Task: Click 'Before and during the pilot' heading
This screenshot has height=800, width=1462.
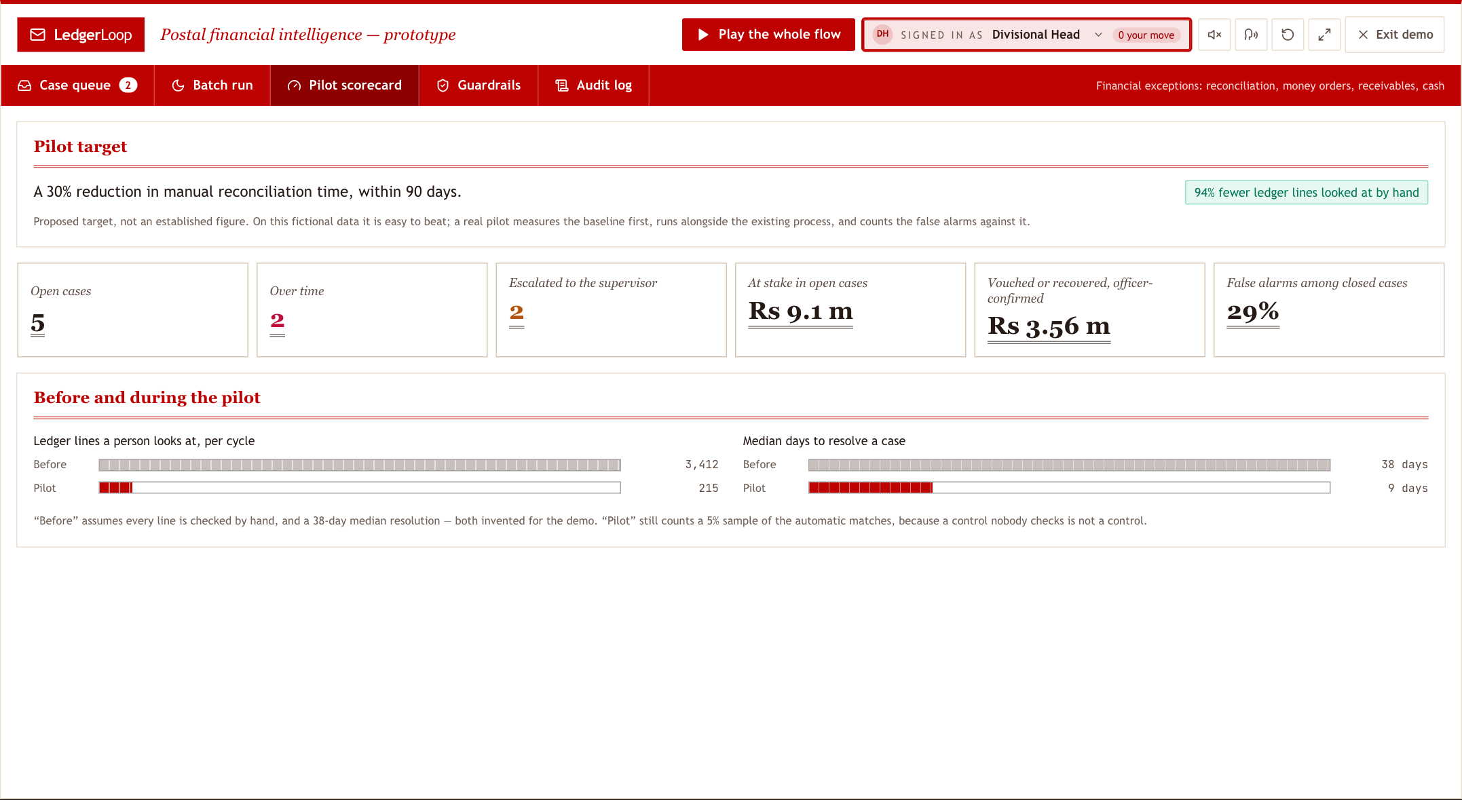Action: tap(147, 398)
